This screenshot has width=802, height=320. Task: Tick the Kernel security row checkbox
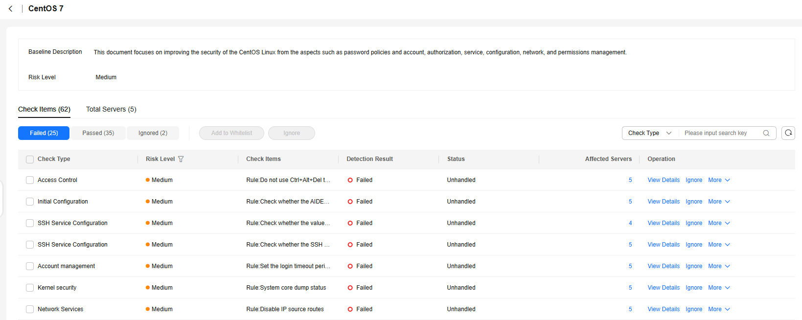coord(30,288)
